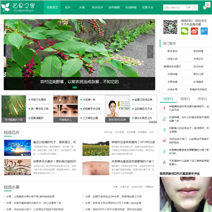This screenshot has width=212, height=212.
Task: Click the colorful grid icon at top-right corner
Action: click(x=207, y=5)
